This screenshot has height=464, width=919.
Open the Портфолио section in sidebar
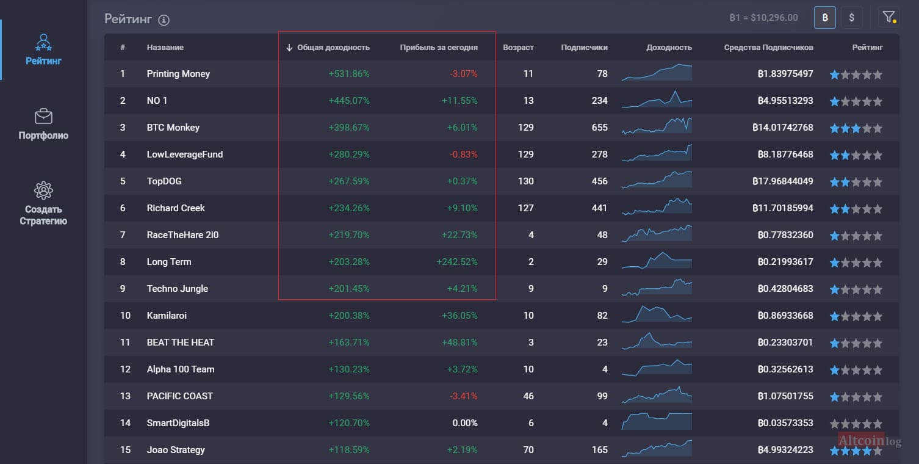tap(43, 125)
